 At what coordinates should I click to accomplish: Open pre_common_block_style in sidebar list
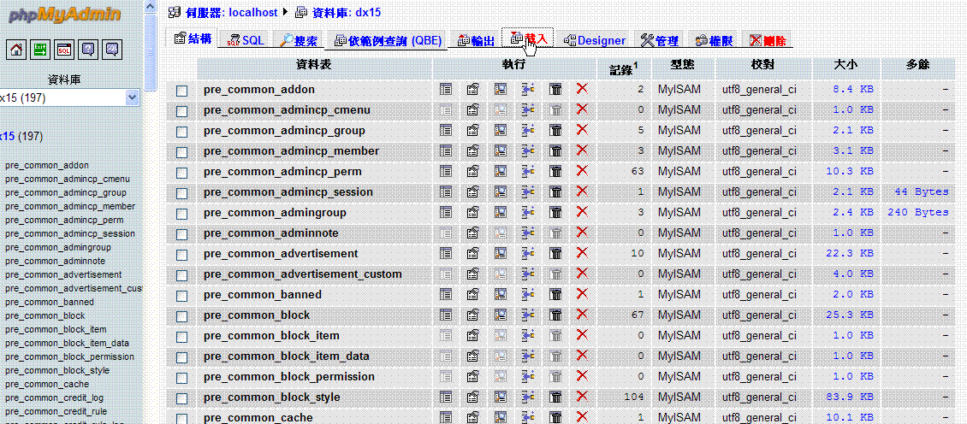tap(57, 370)
